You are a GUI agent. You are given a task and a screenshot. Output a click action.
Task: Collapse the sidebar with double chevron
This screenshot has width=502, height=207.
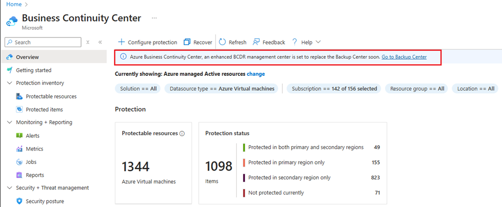coord(100,42)
